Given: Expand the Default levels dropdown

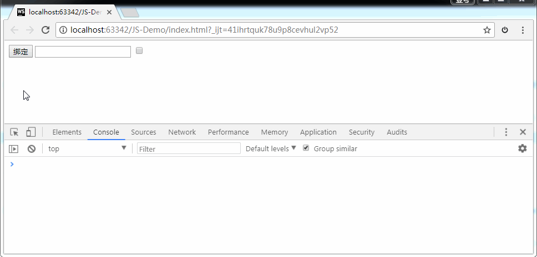Looking at the screenshot, I should click(271, 148).
